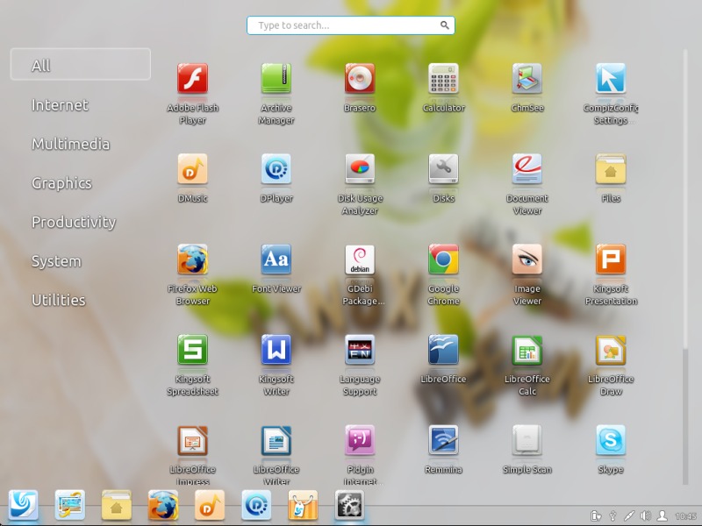Open the Files folder in the dock

tap(117, 506)
